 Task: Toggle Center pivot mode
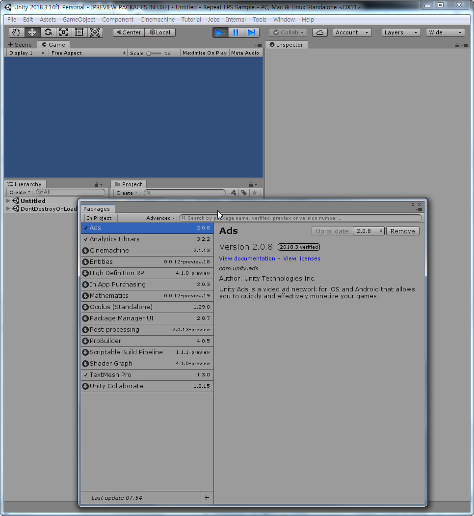(129, 32)
